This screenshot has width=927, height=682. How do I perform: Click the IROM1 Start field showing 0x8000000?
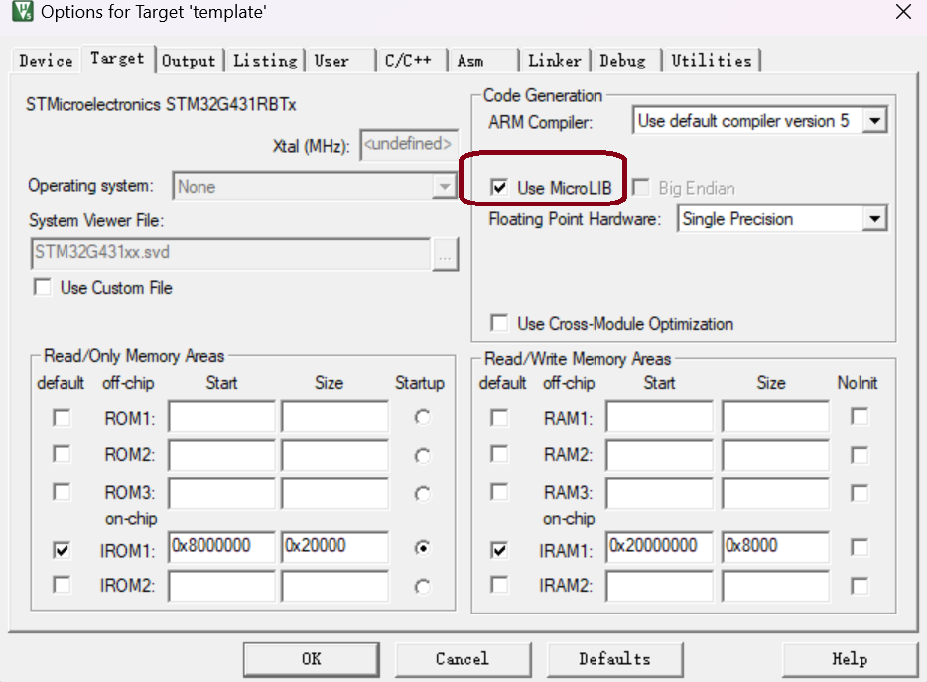(x=220, y=546)
